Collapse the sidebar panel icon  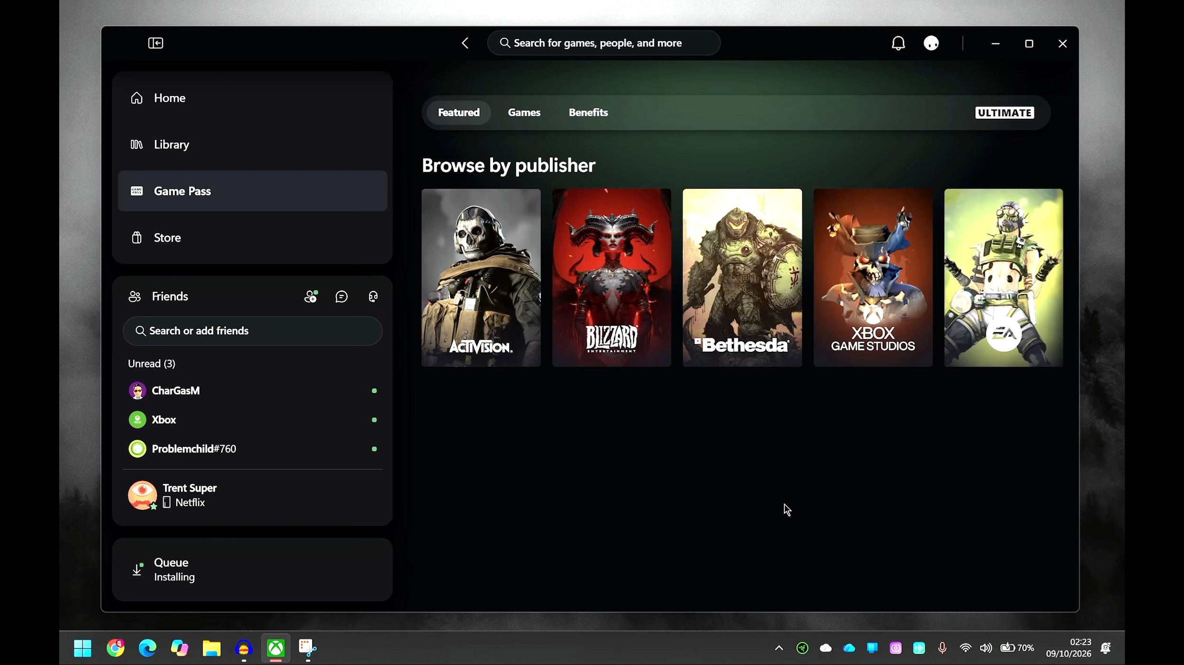point(155,43)
